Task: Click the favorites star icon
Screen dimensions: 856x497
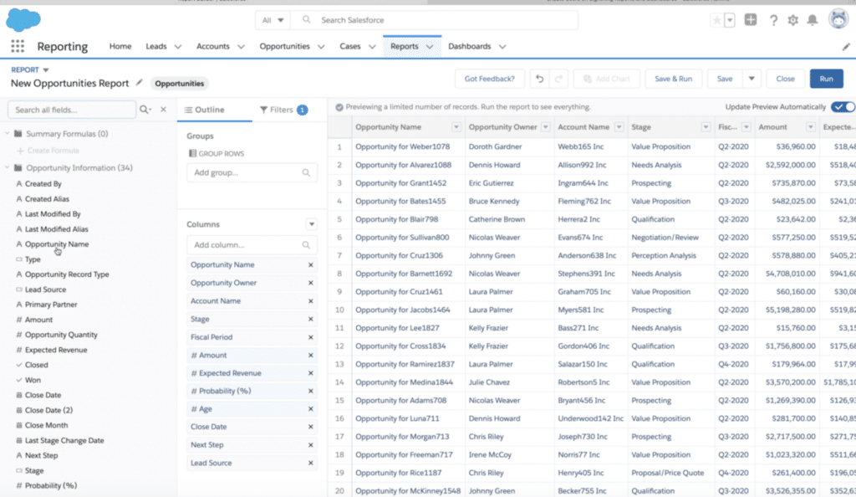Action: click(716, 20)
